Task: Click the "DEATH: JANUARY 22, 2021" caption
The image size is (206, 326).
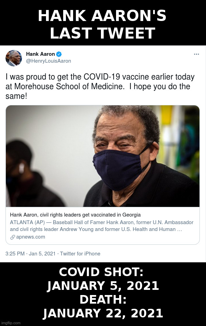Action: click(103, 306)
